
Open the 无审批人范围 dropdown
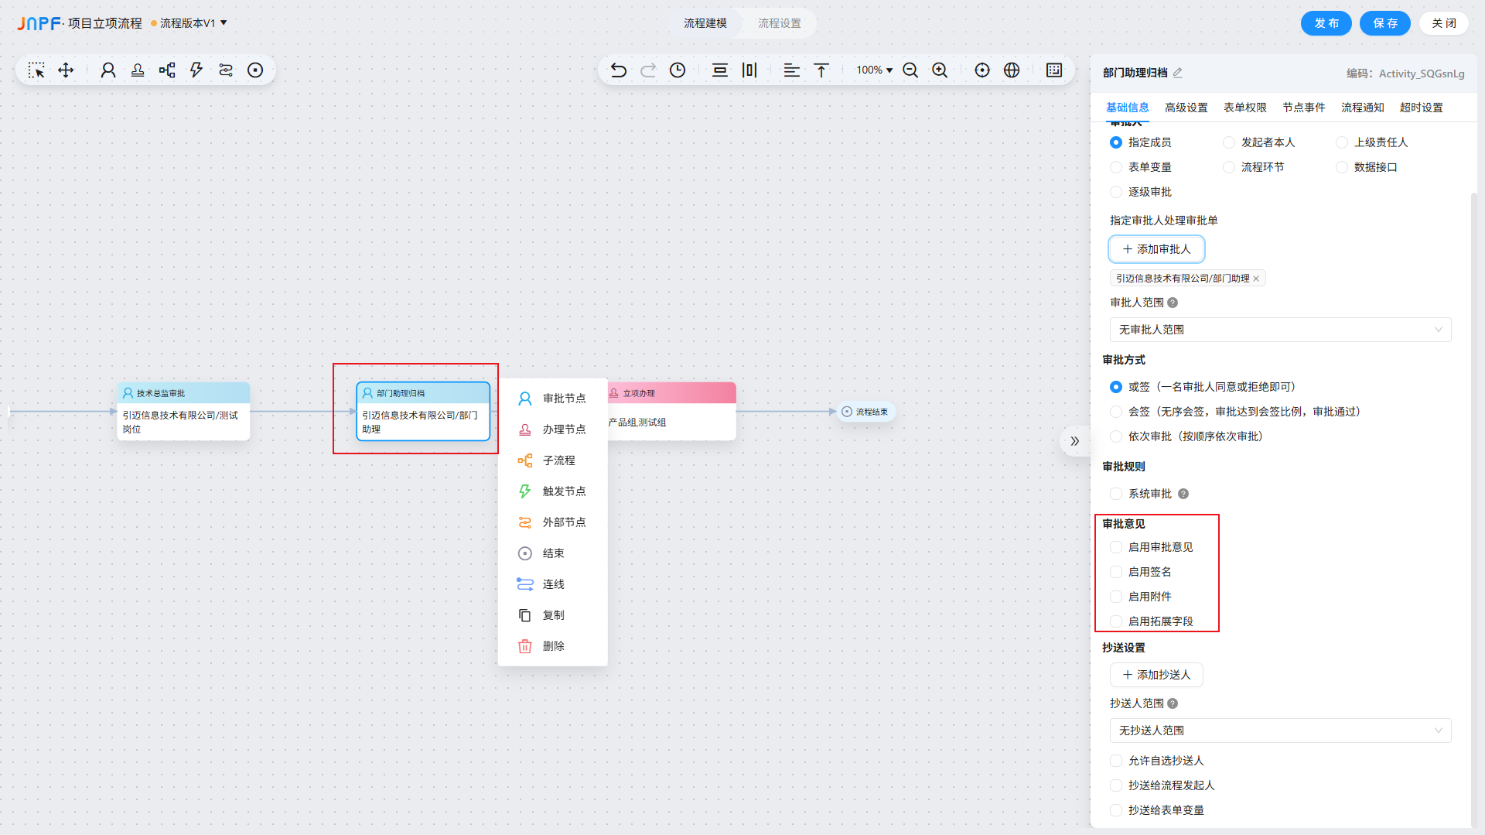1280,330
